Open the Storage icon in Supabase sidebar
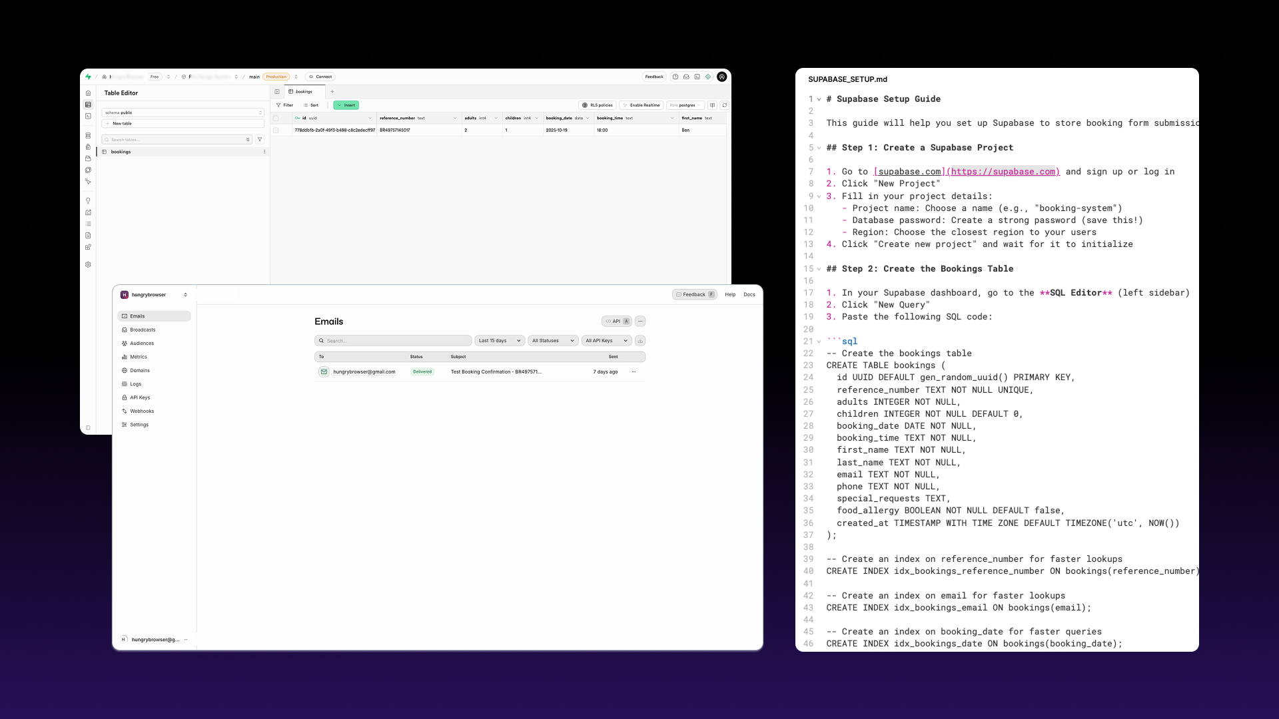Image resolution: width=1279 pixels, height=719 pixels. coord(89,158)
